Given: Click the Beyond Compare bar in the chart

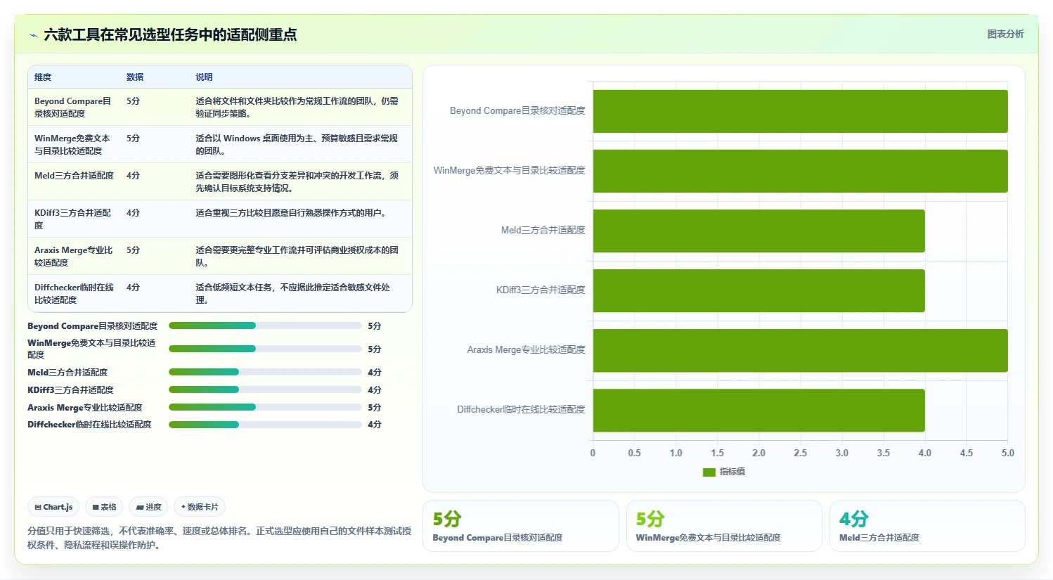Looking at the screenshot, I should click(x=800, y=111).
